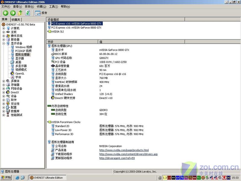The height and width of the screenshot is (181, 241).
Task: Open the 收藏(O) menu
Action: [x=42, y=6]
